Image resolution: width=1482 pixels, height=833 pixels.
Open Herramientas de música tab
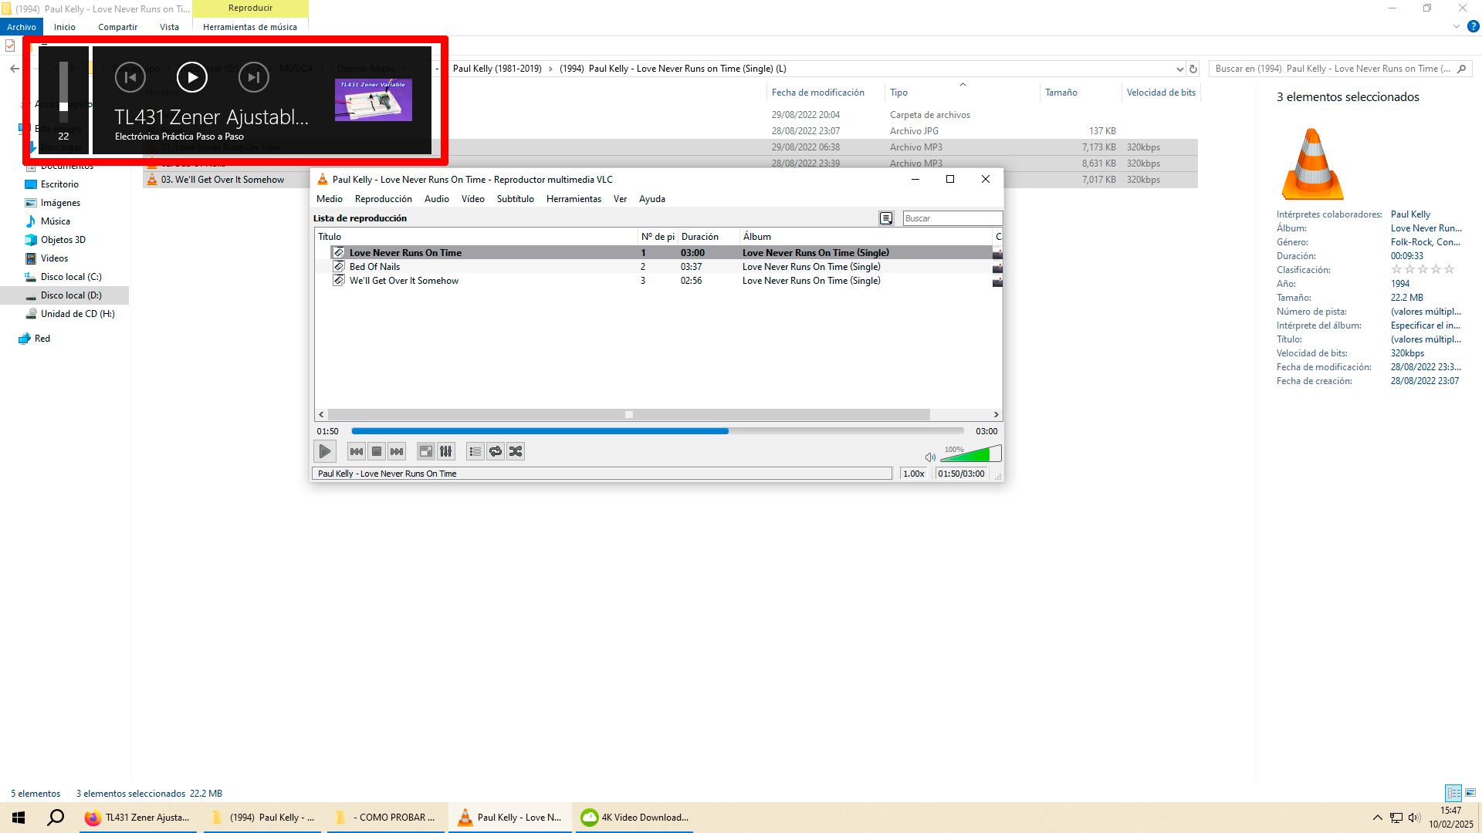(x=250, y=27)
